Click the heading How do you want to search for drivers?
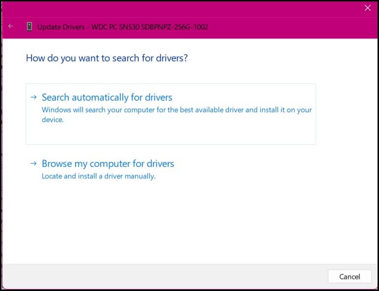379x291 pixels. [x=107, y=58]
